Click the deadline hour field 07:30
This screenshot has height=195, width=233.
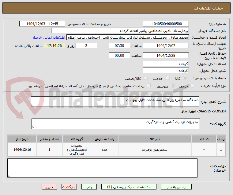tap(119, 45)
